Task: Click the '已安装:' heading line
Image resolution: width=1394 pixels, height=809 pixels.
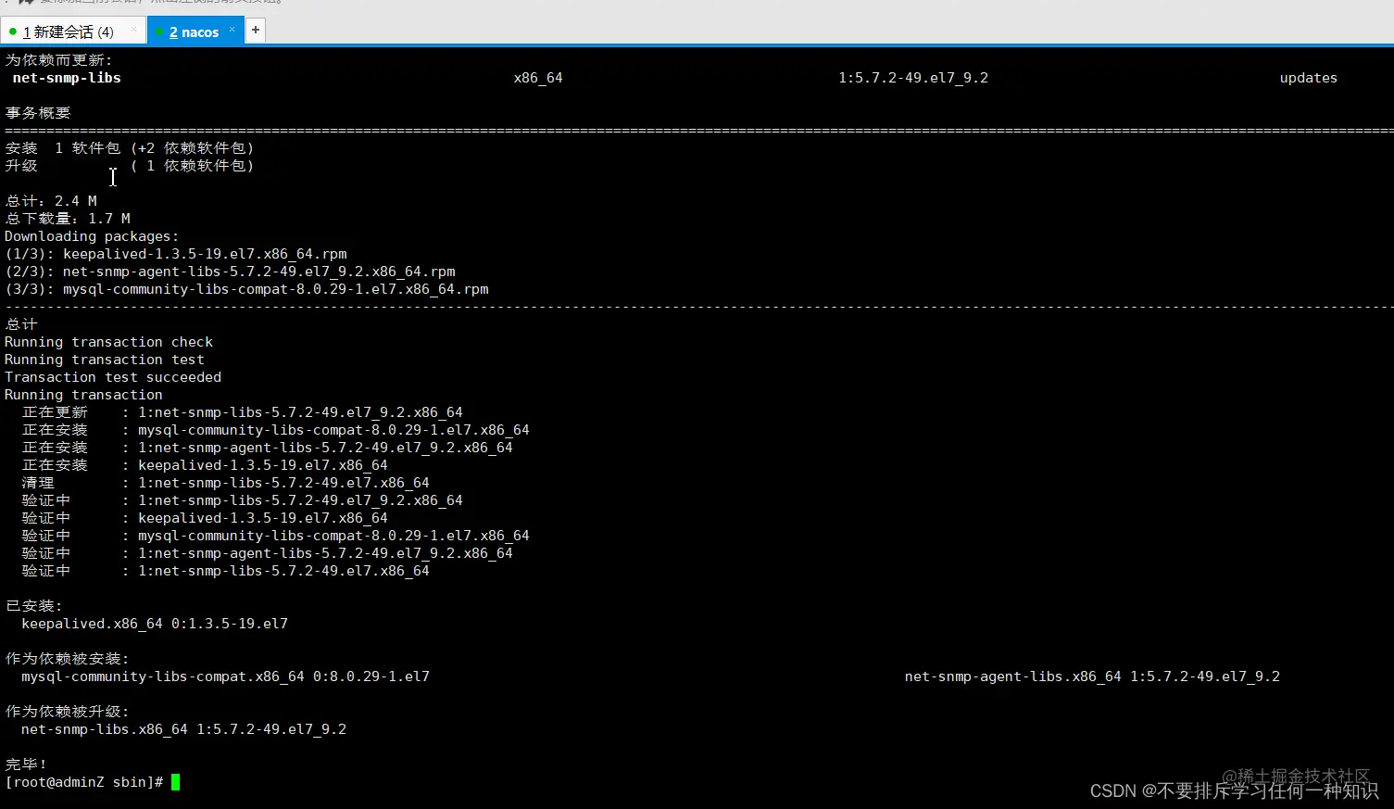Action: (33, 606)
